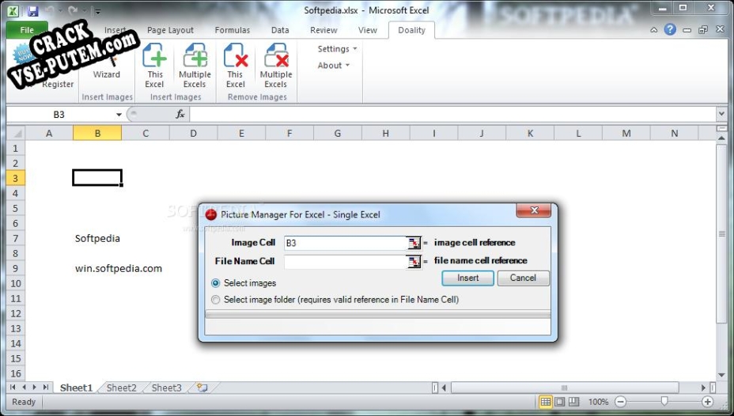Open the Formulas ribbon tab
The width and height of the screenshot is (734, 416).
(233, 30)
